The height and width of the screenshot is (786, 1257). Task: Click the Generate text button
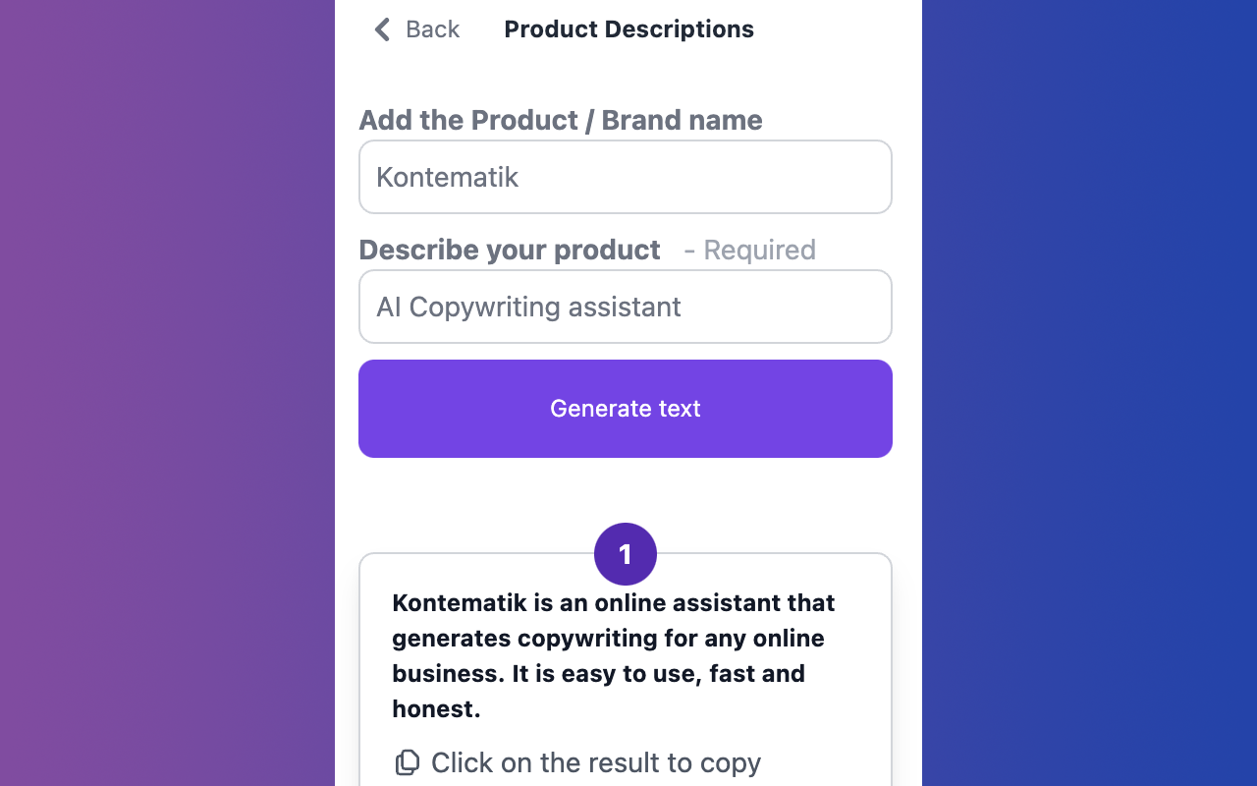click(625, 408)
